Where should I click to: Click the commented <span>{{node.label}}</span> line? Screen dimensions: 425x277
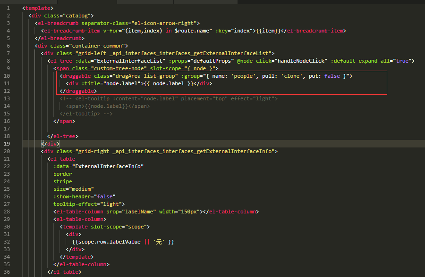pyautogui.click(x=108, y=106)
